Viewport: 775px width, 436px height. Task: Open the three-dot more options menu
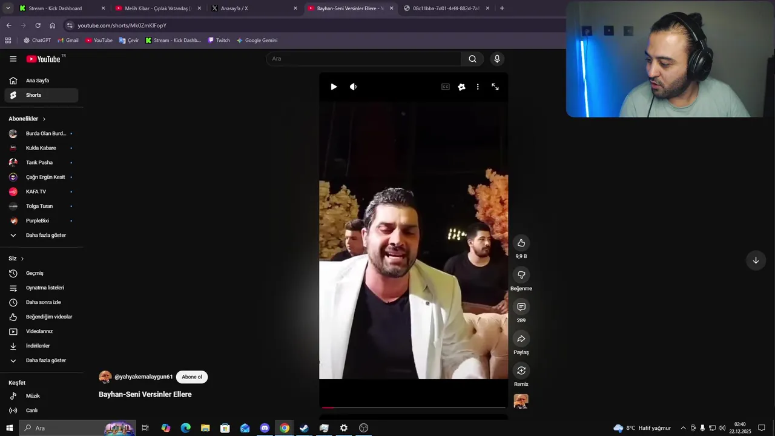[478, 87]
